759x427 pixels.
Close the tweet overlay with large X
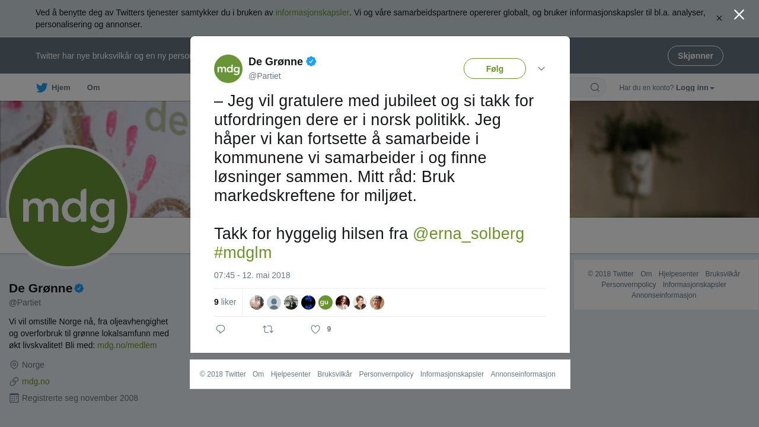[739, 15]
